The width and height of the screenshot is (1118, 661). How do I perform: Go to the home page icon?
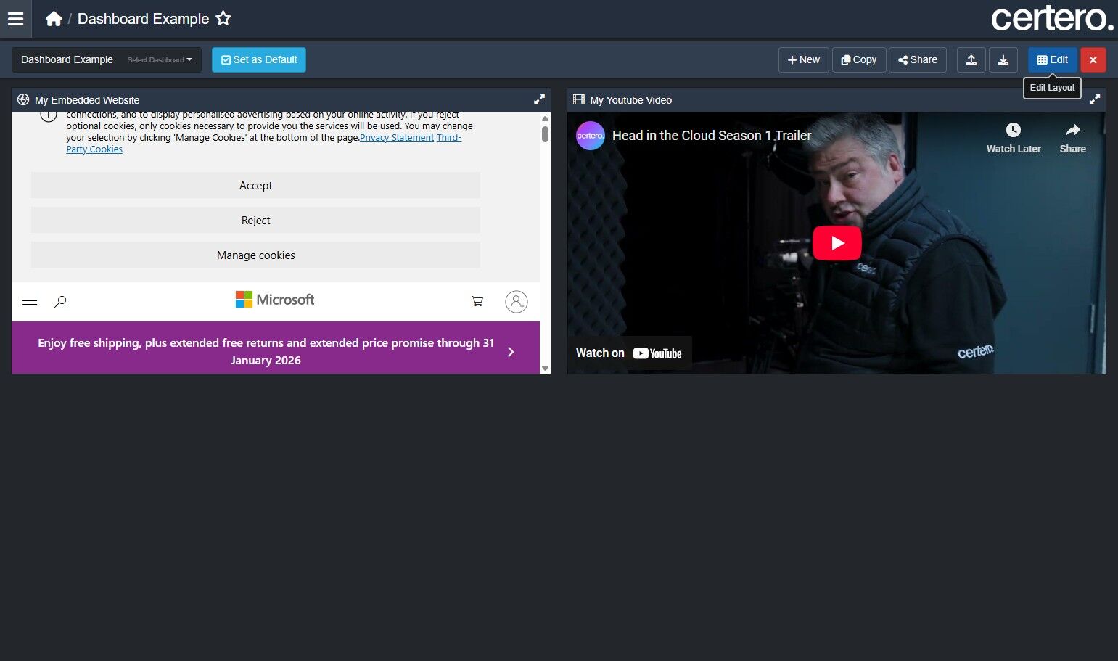point(54,19)
